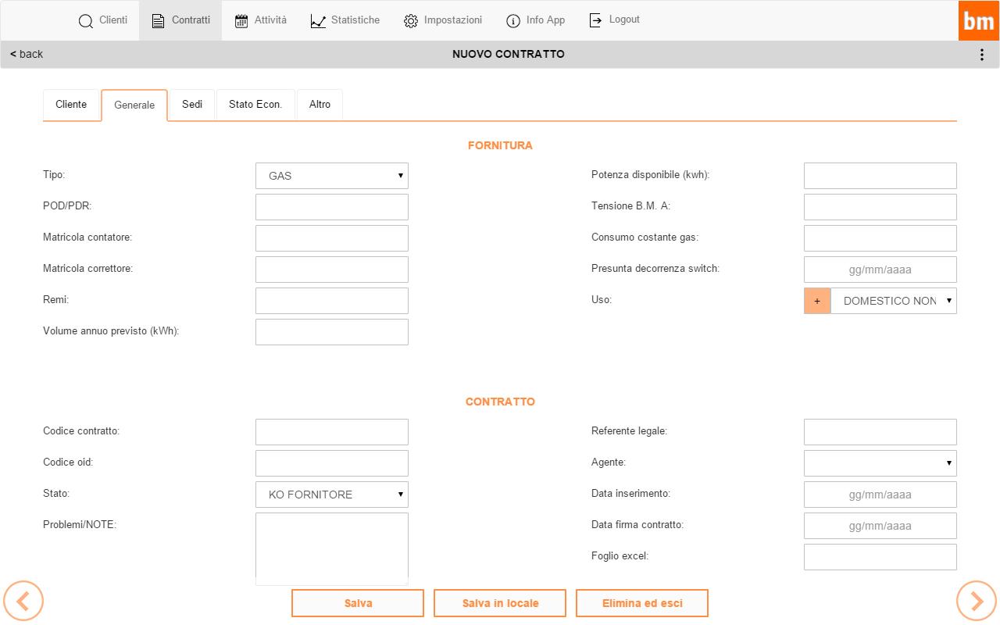Image resolution: width=1000 pixels, height=625 pixels.
Task: Open the Impostazioni gear icon
Action: coord(411,21)
